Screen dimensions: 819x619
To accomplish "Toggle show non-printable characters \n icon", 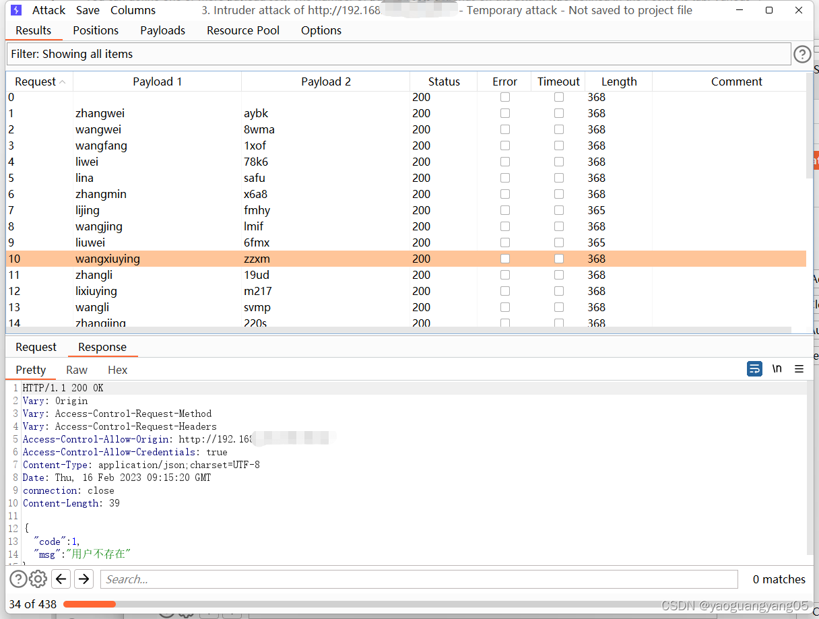I will (777, 369).
